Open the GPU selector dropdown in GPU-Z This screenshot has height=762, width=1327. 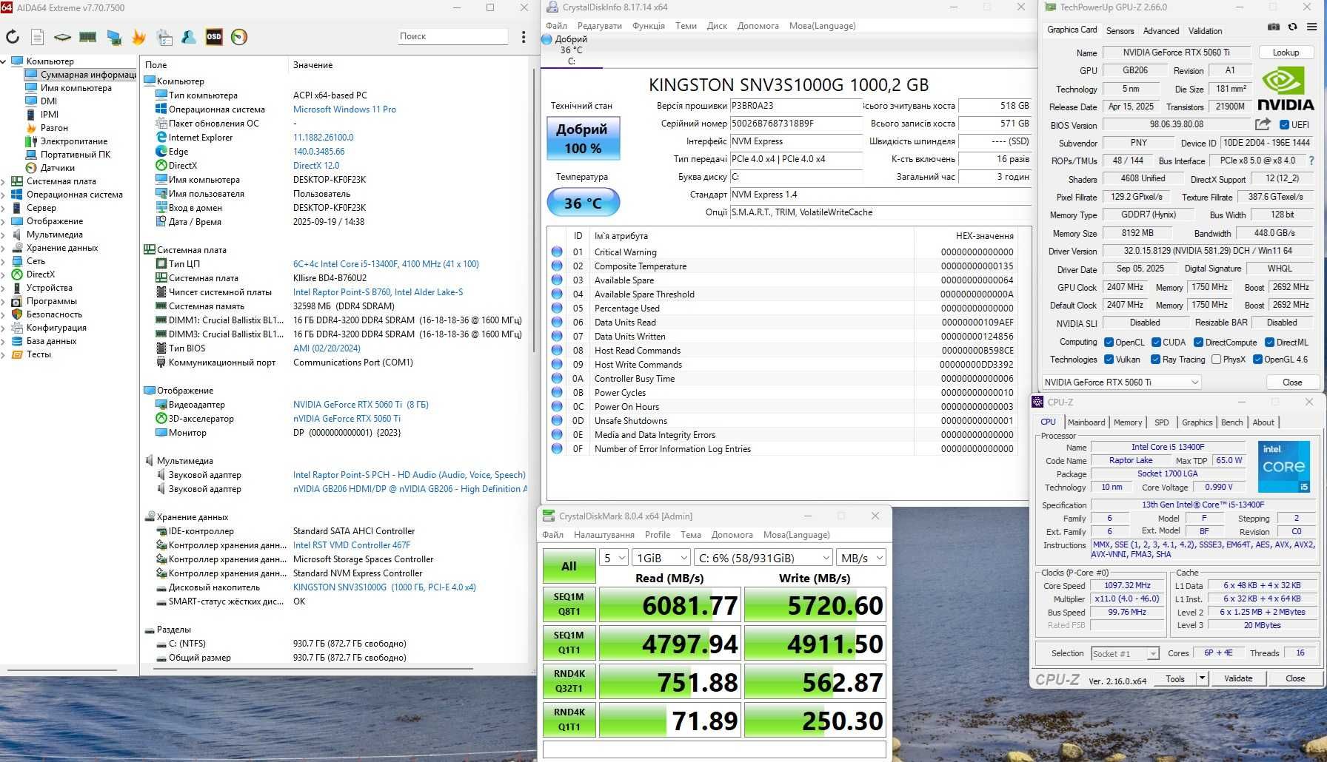pyautogui.click(x=1120, y=382)
